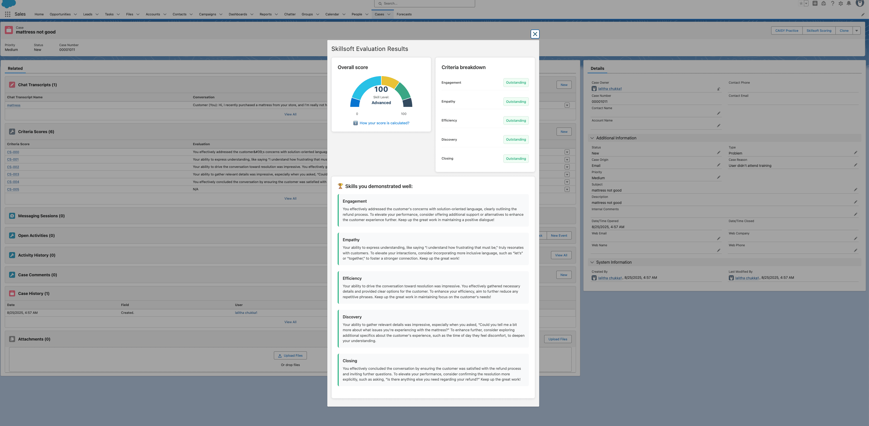Click the Attachments related list icon

pyautogui.click(x=12, y=339)
